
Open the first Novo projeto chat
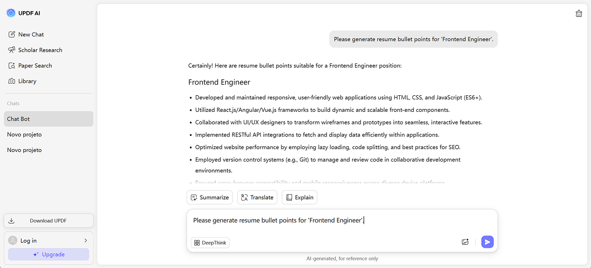(x=24, y=134)
